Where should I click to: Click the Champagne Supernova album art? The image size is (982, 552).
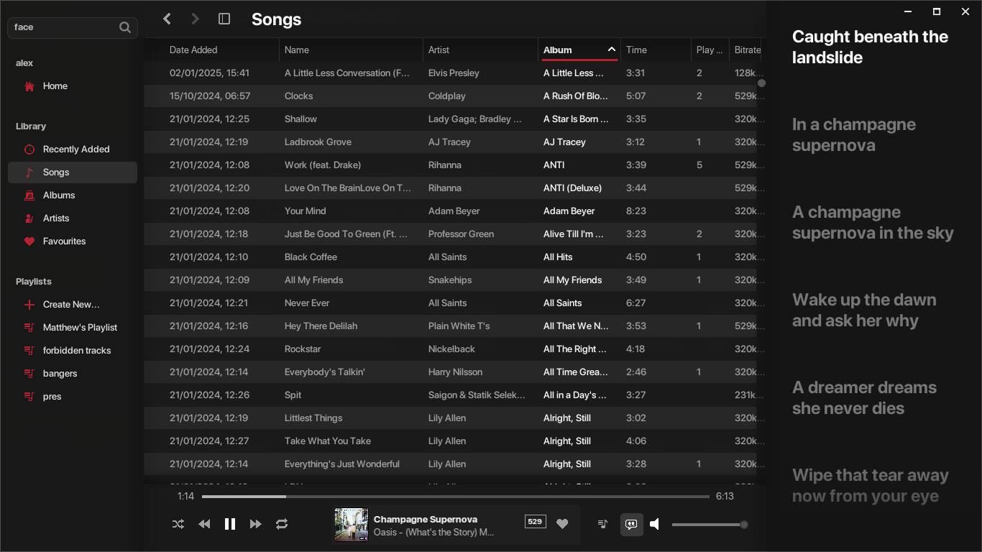(x=352, y=525)
